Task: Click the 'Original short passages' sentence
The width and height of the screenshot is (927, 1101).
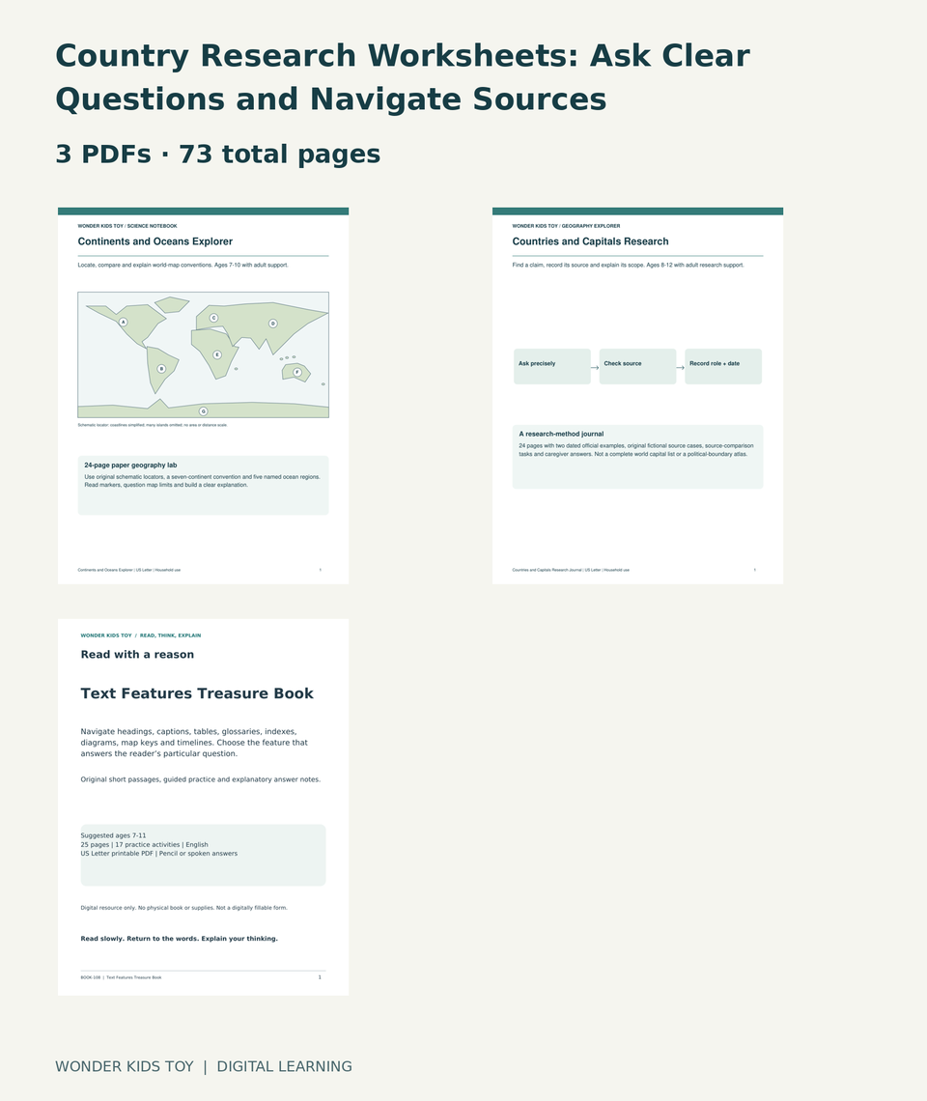Action: 200,779
